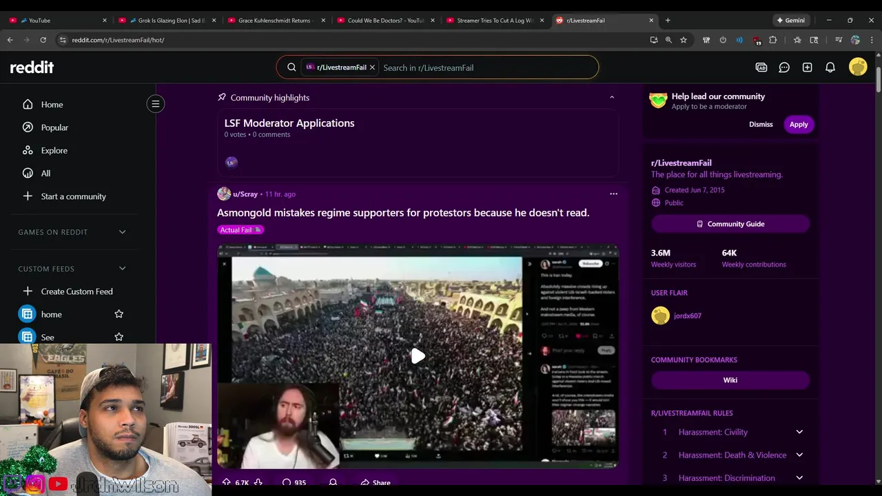
Task: Click the Gemini button in the title bar
Action: 790,20
